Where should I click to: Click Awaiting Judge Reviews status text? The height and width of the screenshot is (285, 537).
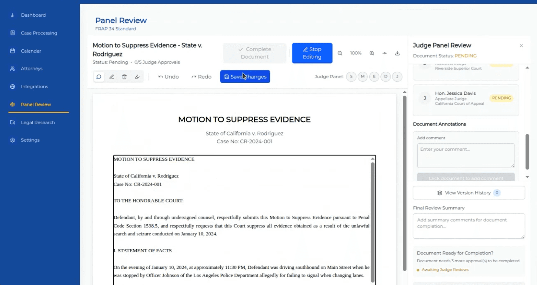pos(445,270)
